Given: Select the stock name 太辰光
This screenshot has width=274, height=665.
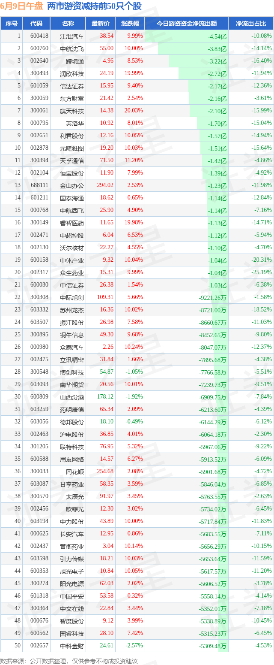Looking at the screenshot, I should click(75, 497).
